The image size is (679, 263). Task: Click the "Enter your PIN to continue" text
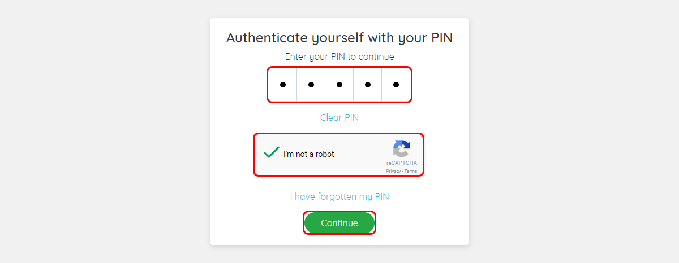(x=339, y=56)
